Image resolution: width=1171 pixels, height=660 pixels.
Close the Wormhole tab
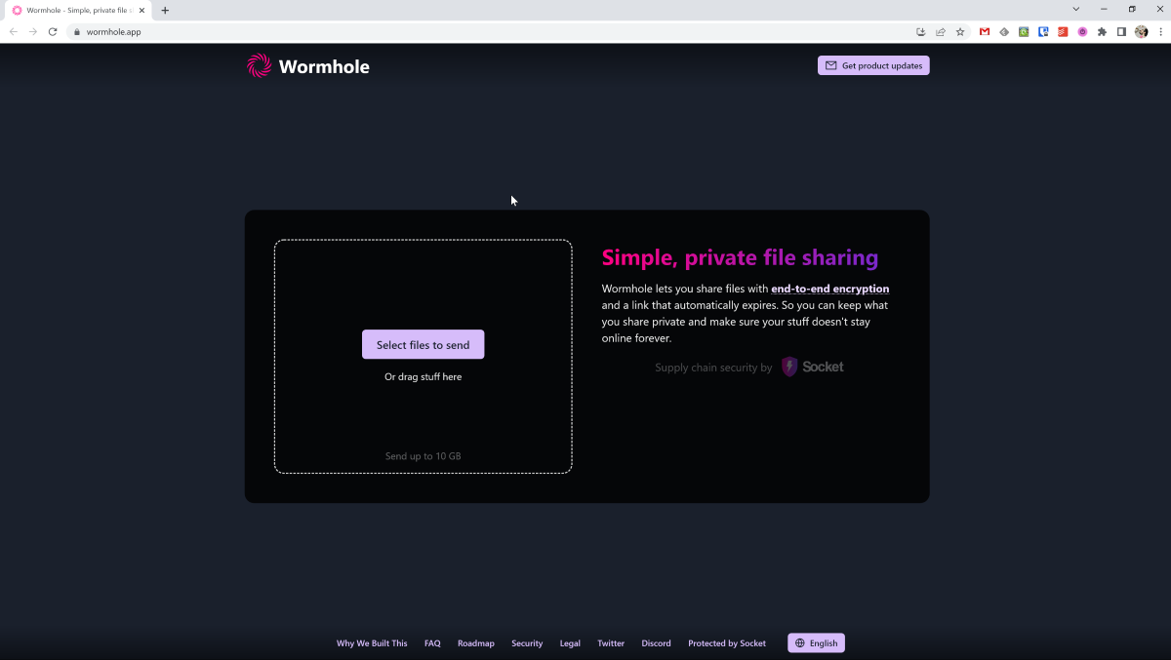(x=142, y=10)
